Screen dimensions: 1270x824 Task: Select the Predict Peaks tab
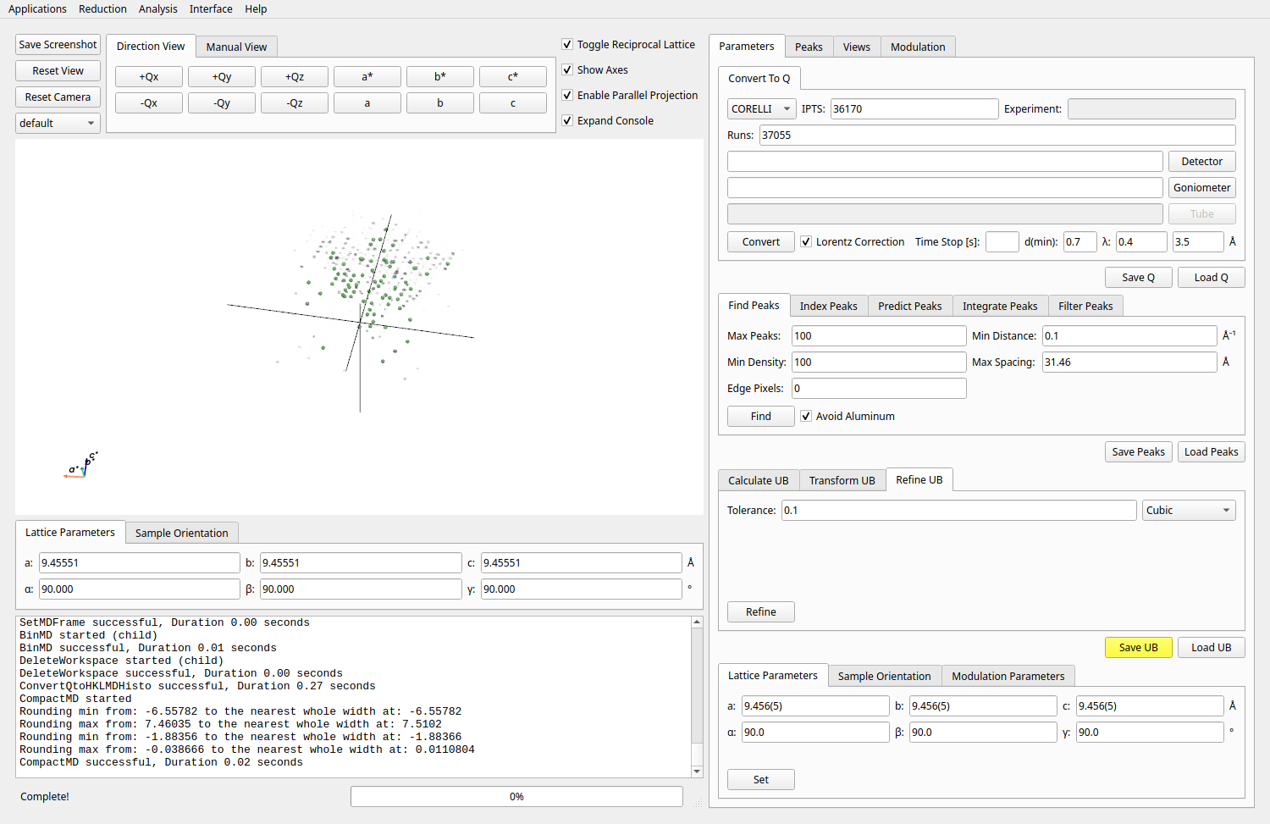[909, 306]
